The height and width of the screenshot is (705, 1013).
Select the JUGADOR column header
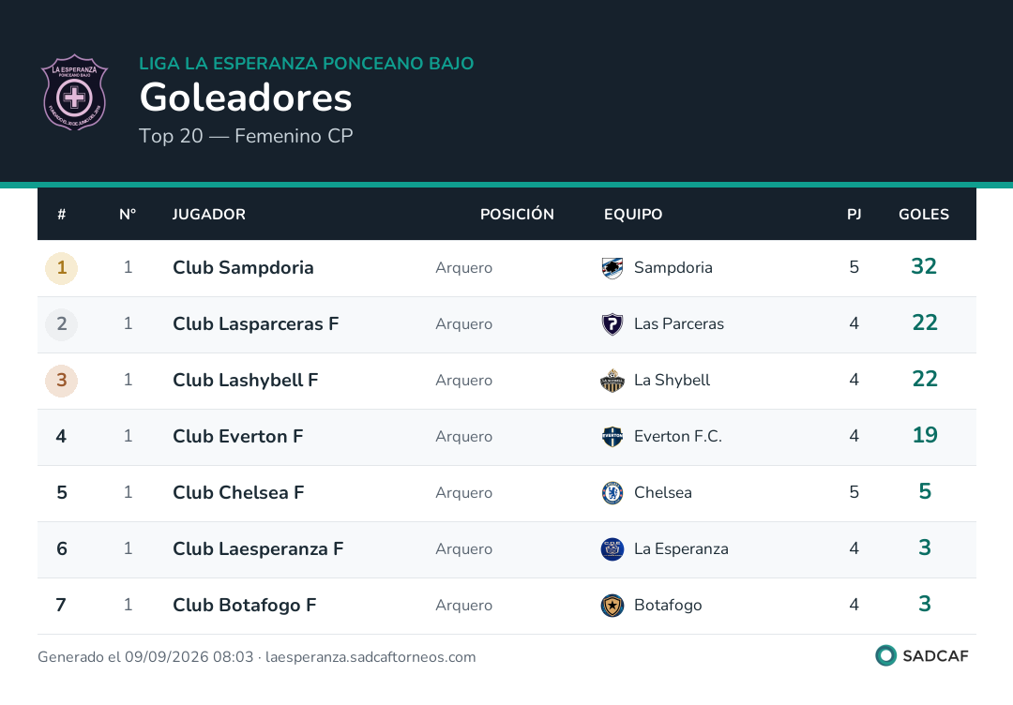click(x=208, y=215)
